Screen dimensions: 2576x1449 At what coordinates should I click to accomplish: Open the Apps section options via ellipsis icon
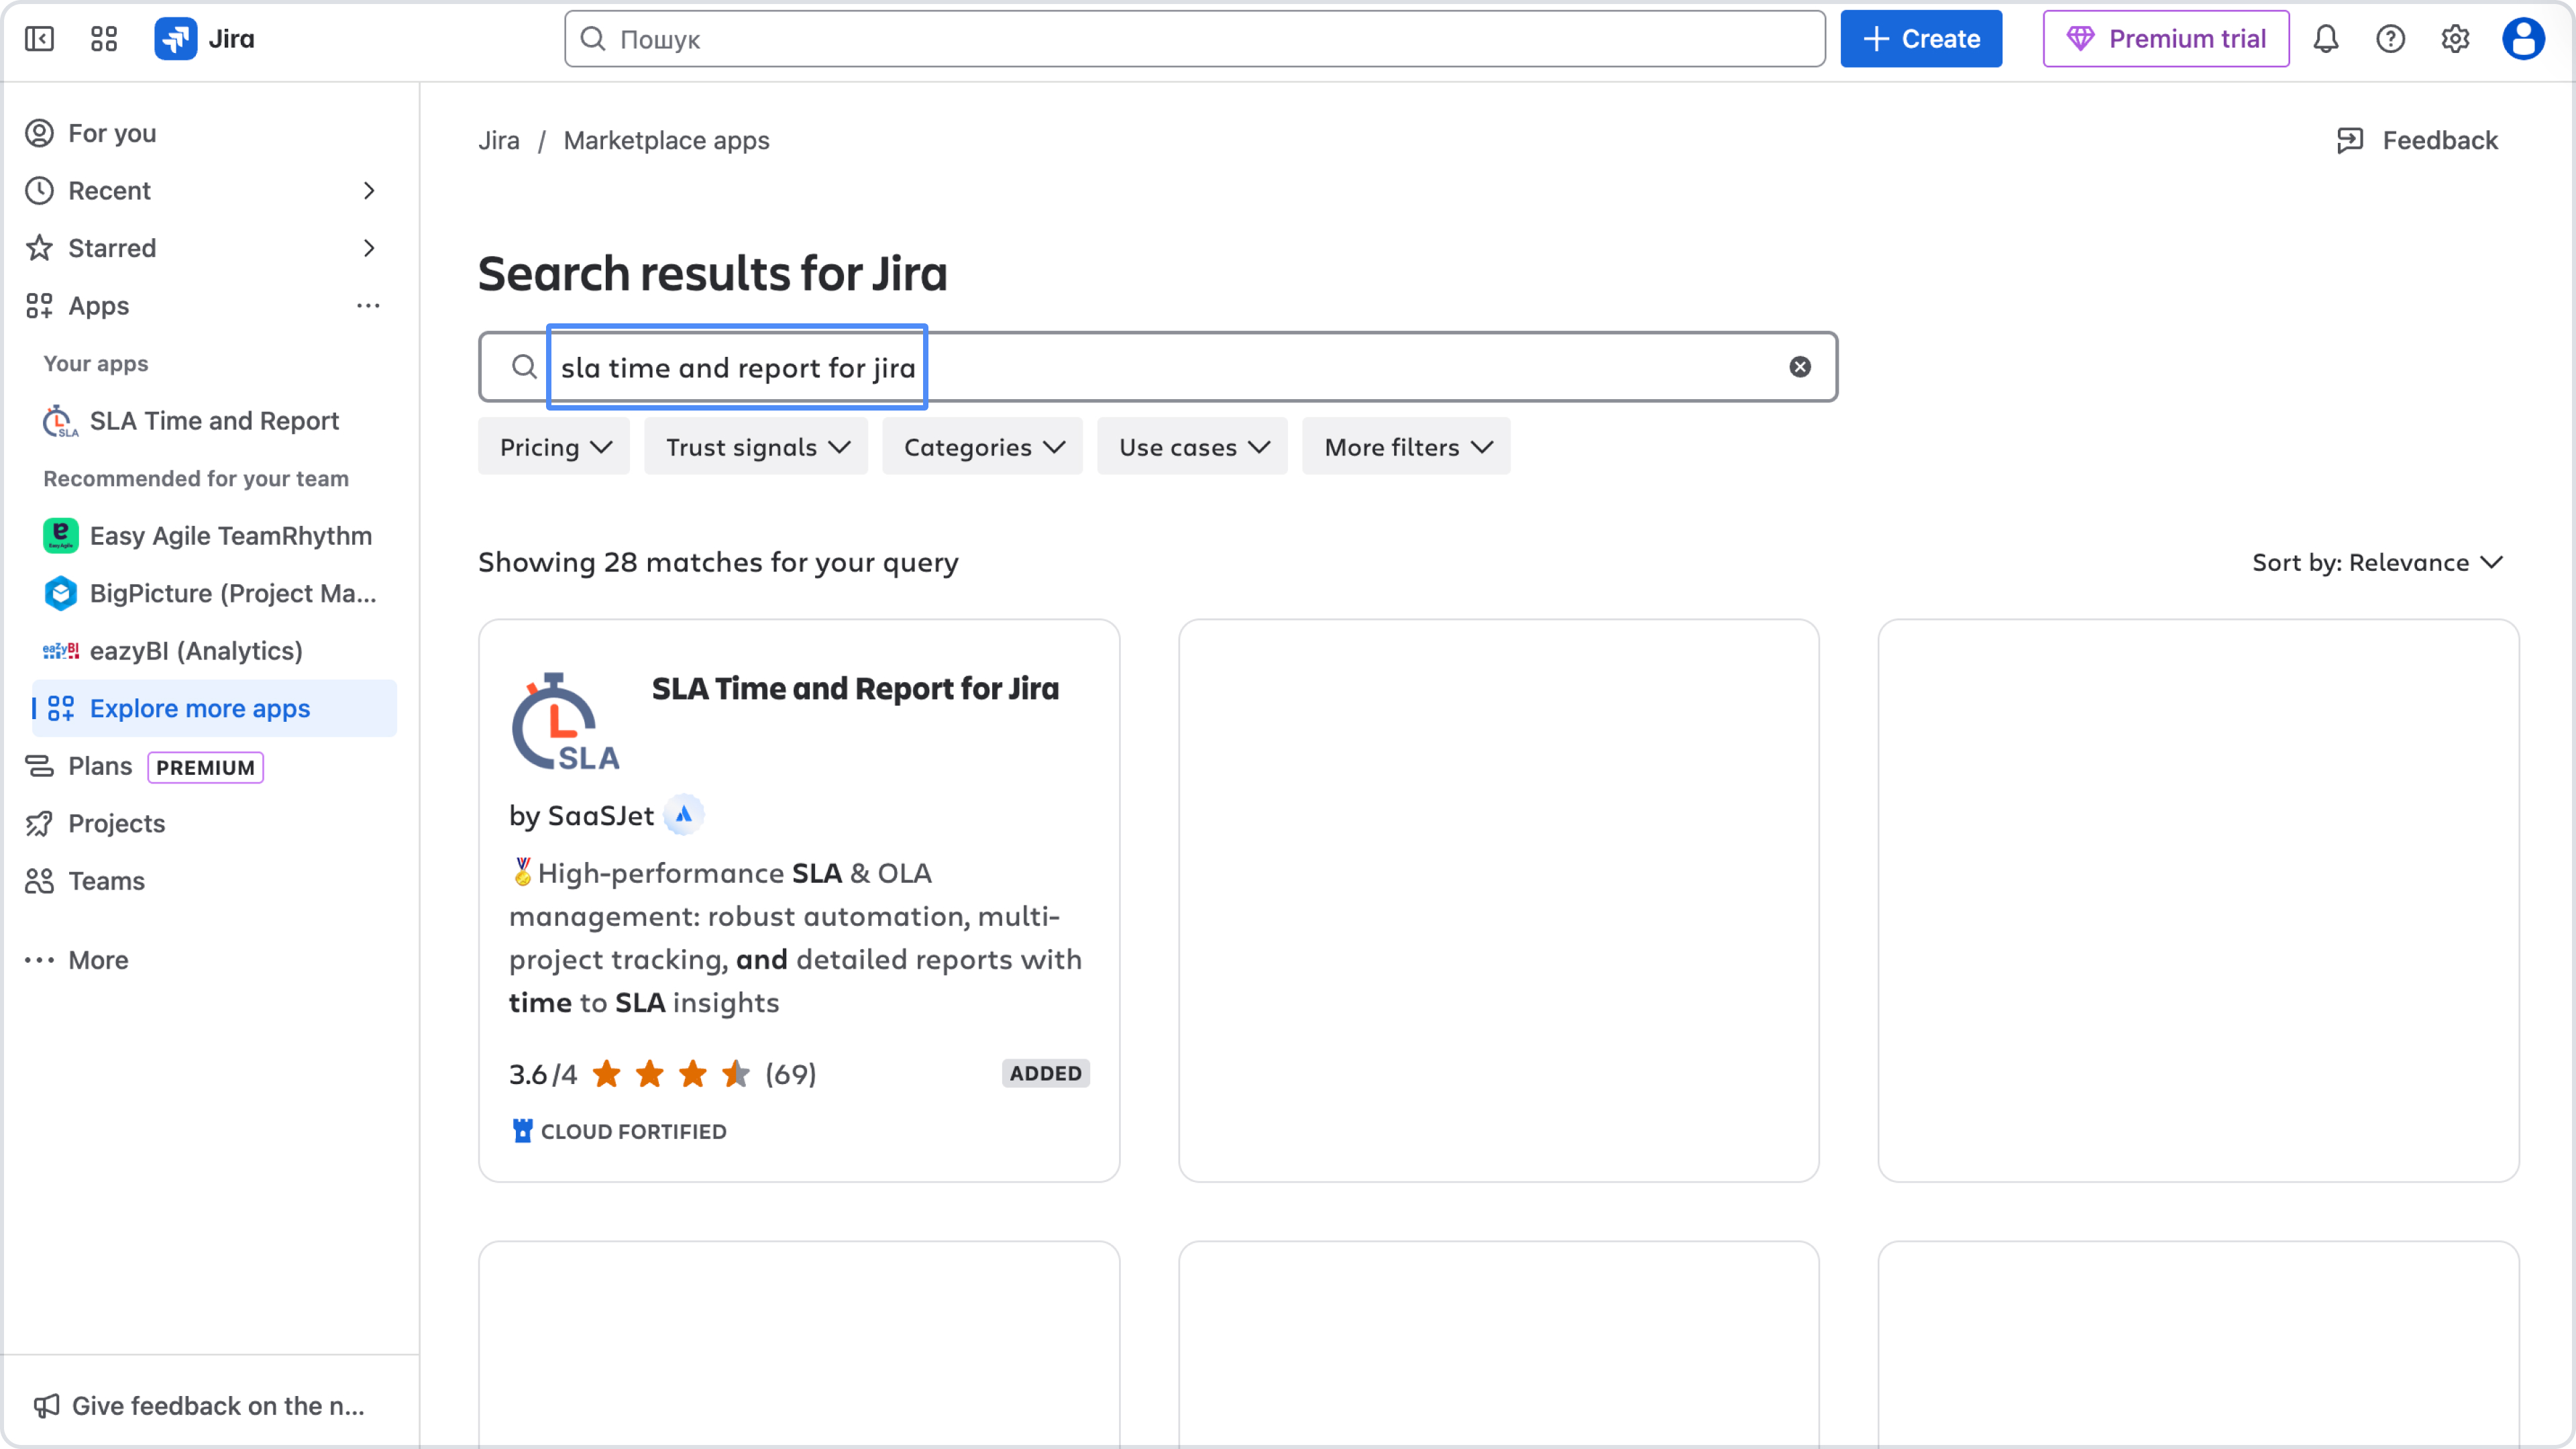(369, 306)
